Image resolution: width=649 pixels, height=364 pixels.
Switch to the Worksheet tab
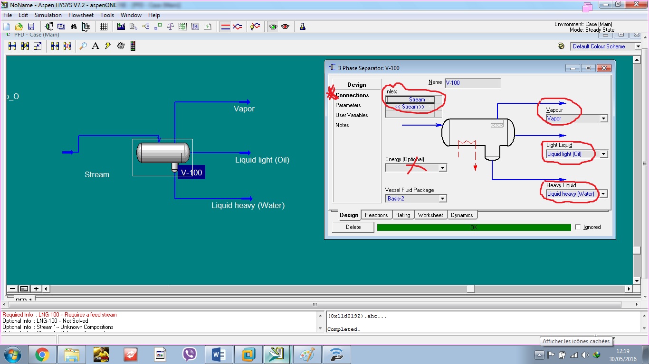(430, 215)
